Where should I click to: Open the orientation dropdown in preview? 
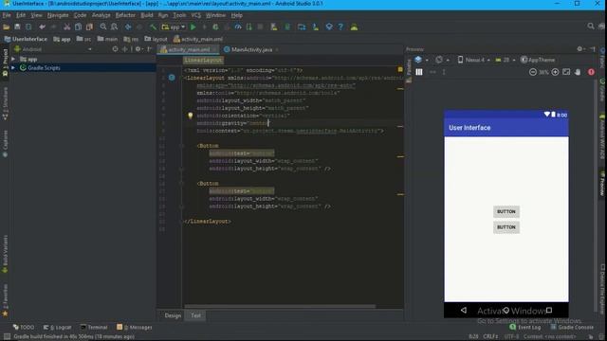(442, 60)
